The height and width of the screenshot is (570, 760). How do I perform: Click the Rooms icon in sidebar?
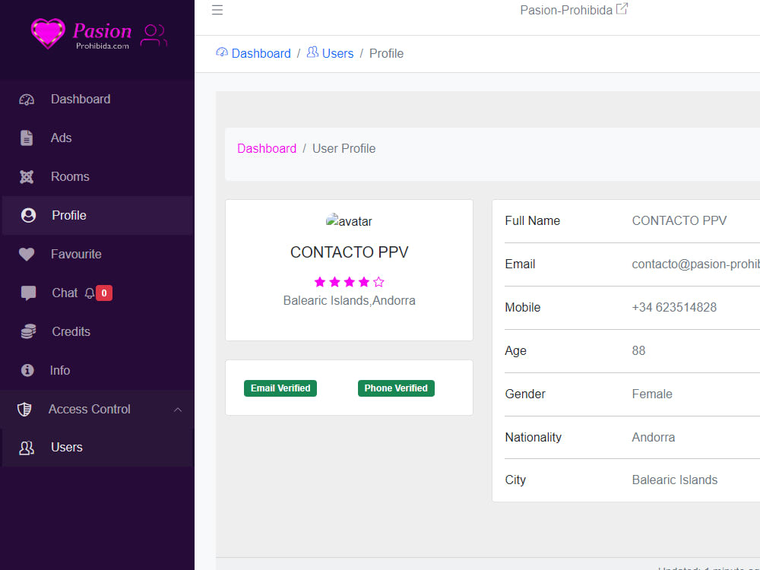27,177
